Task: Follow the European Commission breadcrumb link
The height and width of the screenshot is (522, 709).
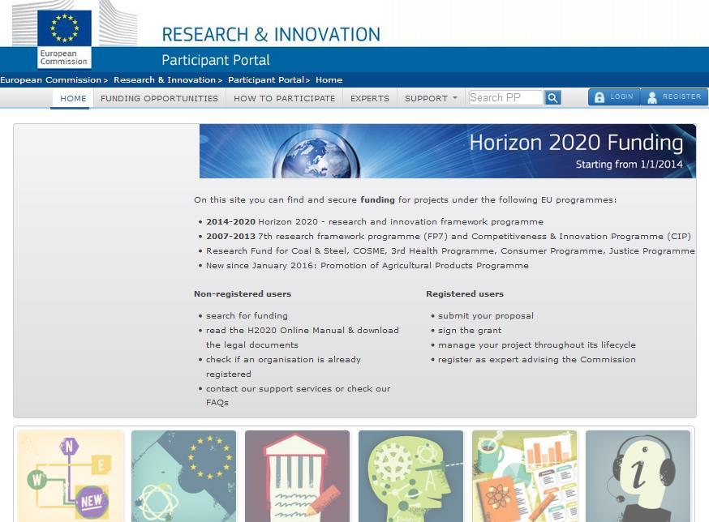Action: (x=50, y=80)
